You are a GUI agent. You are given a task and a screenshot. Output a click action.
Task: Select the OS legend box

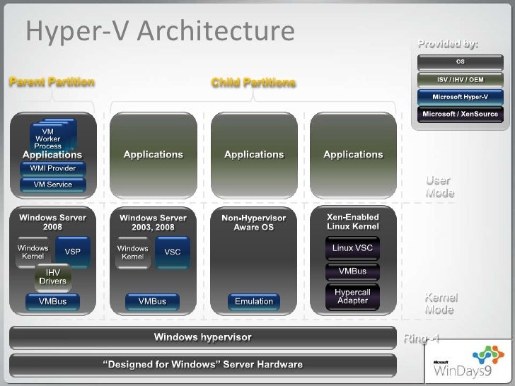[x=460, y=62]
